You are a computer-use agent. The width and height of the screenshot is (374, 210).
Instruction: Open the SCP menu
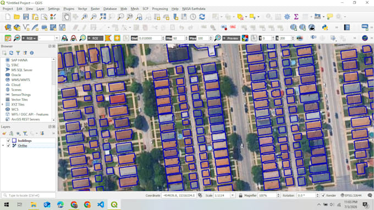[x=145, y=9]
